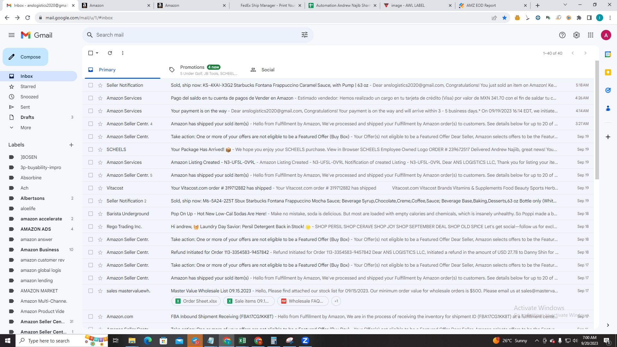Open the Amazon Business label
The height and width of the screenshot is (347, 617).
[x=39, y=250]
